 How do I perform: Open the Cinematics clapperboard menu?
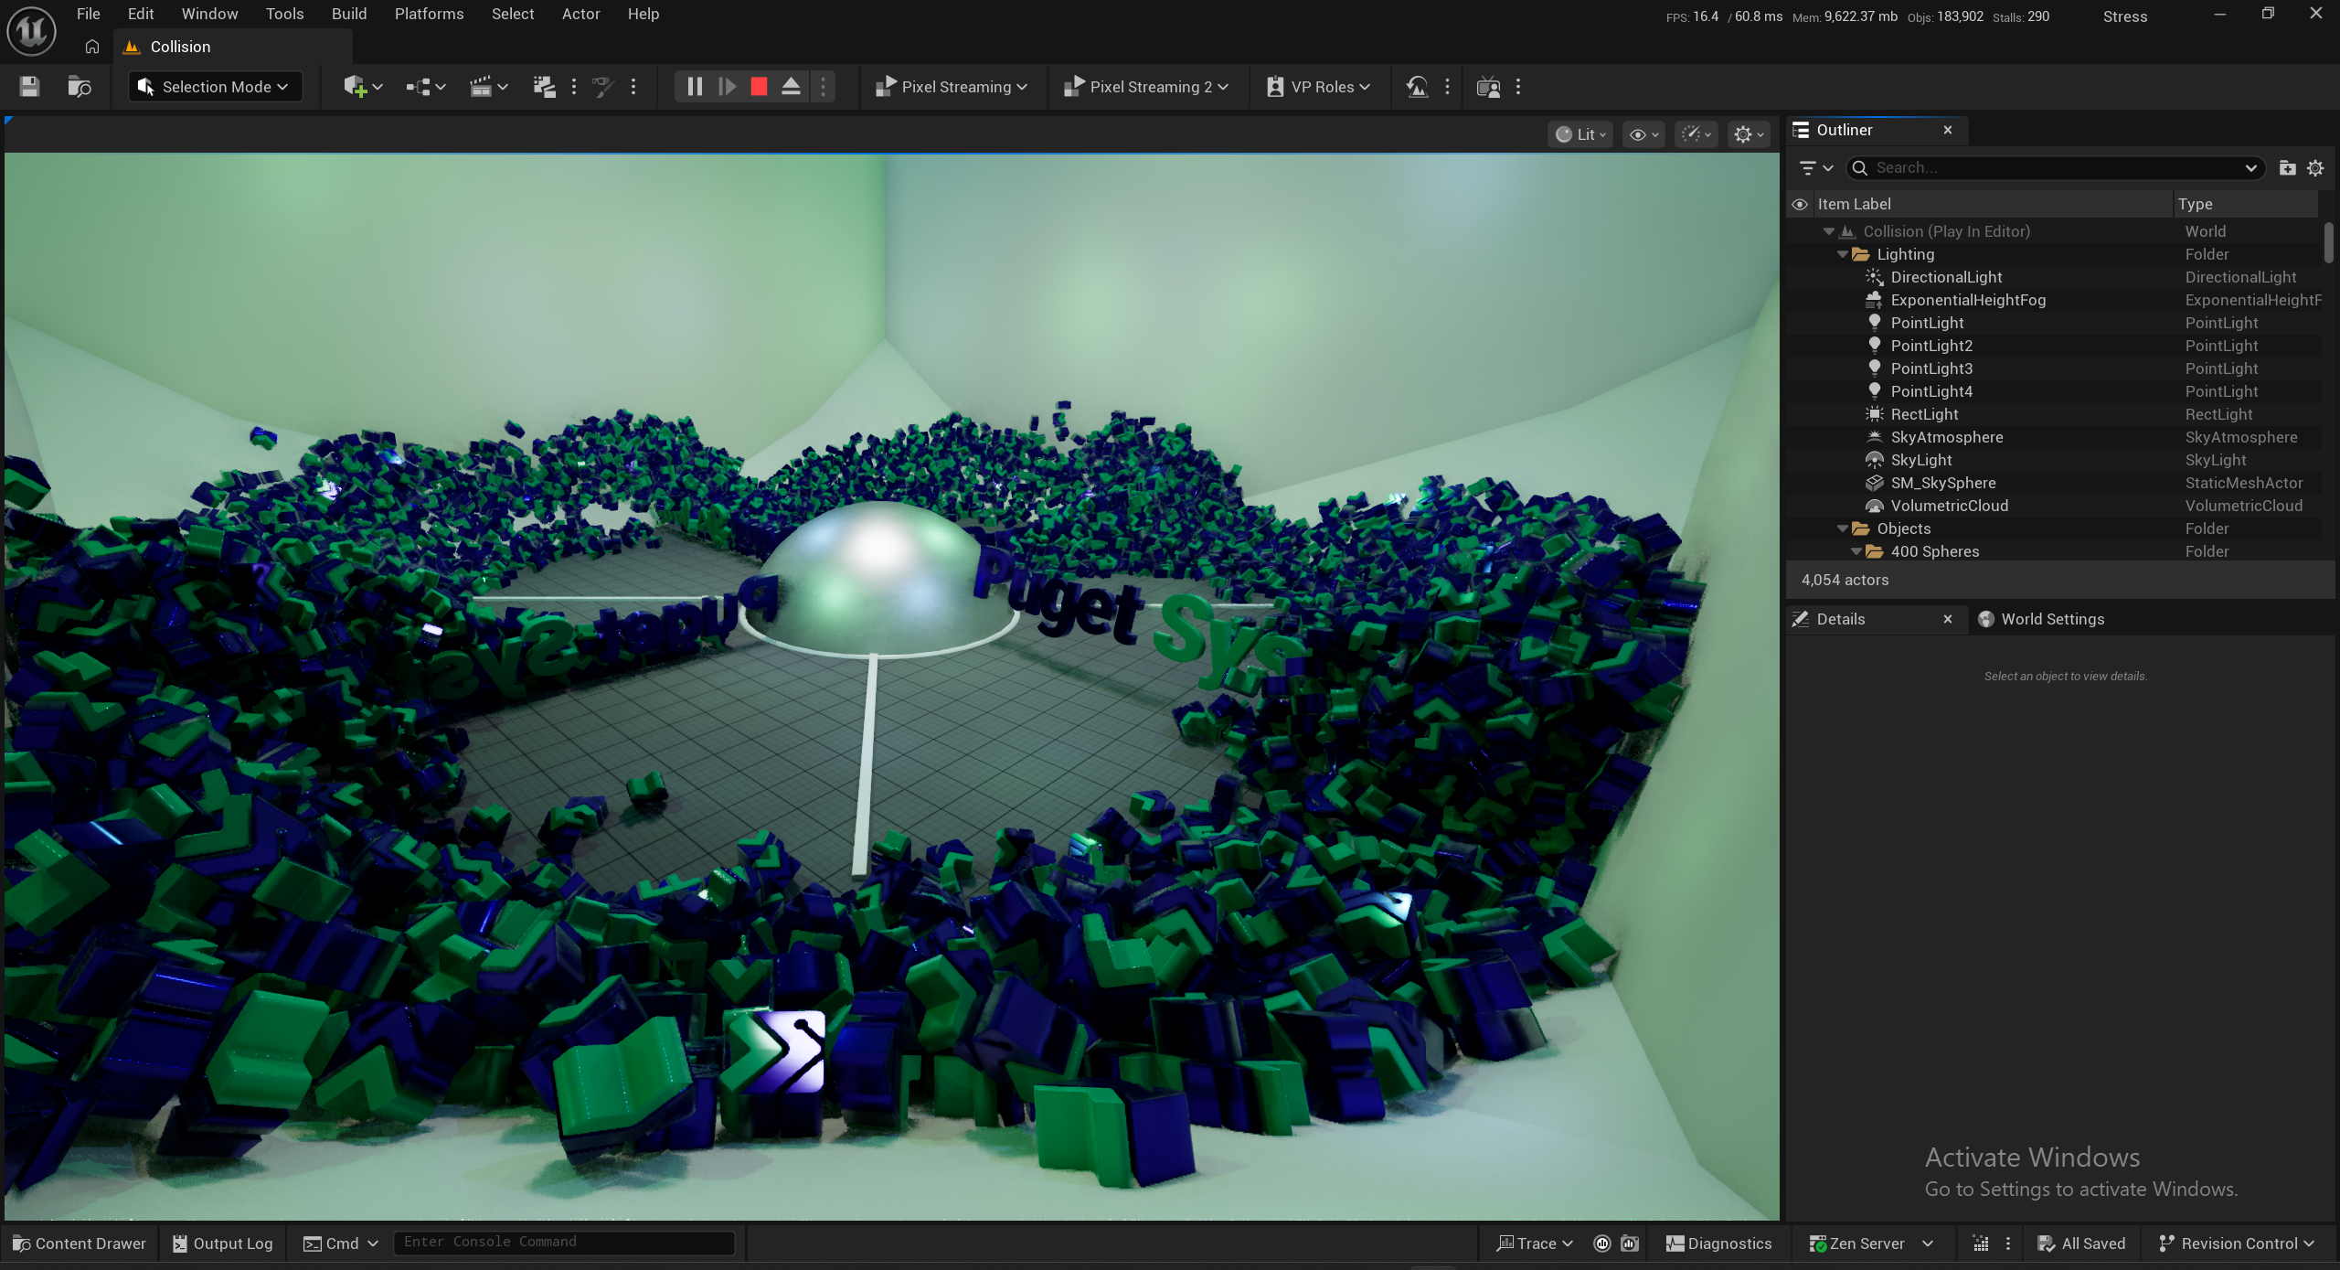(x=488, y=87)
